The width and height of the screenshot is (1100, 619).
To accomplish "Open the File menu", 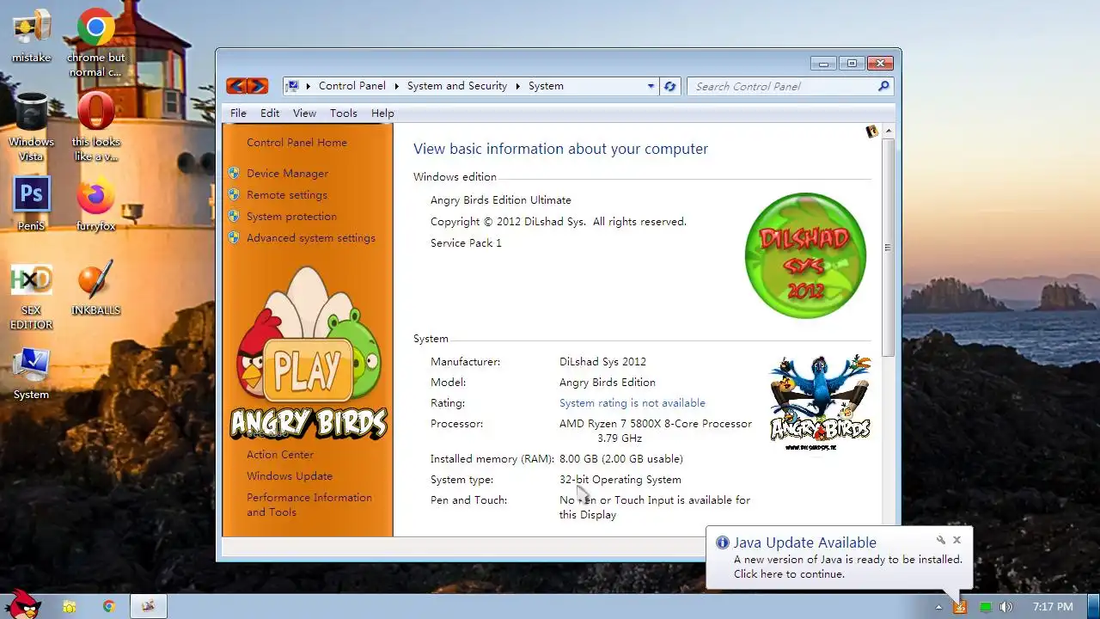I will pyautogui.click(x=238, y=113).
